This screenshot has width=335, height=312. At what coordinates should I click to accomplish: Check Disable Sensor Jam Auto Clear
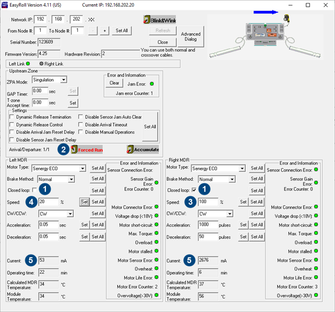point(81,117)
